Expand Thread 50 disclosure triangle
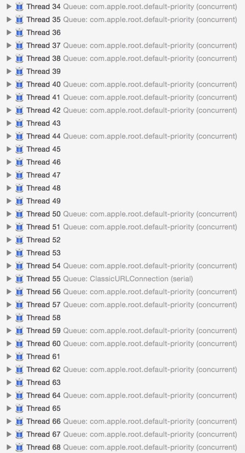The image size is (245, 453). click(9, 214)
